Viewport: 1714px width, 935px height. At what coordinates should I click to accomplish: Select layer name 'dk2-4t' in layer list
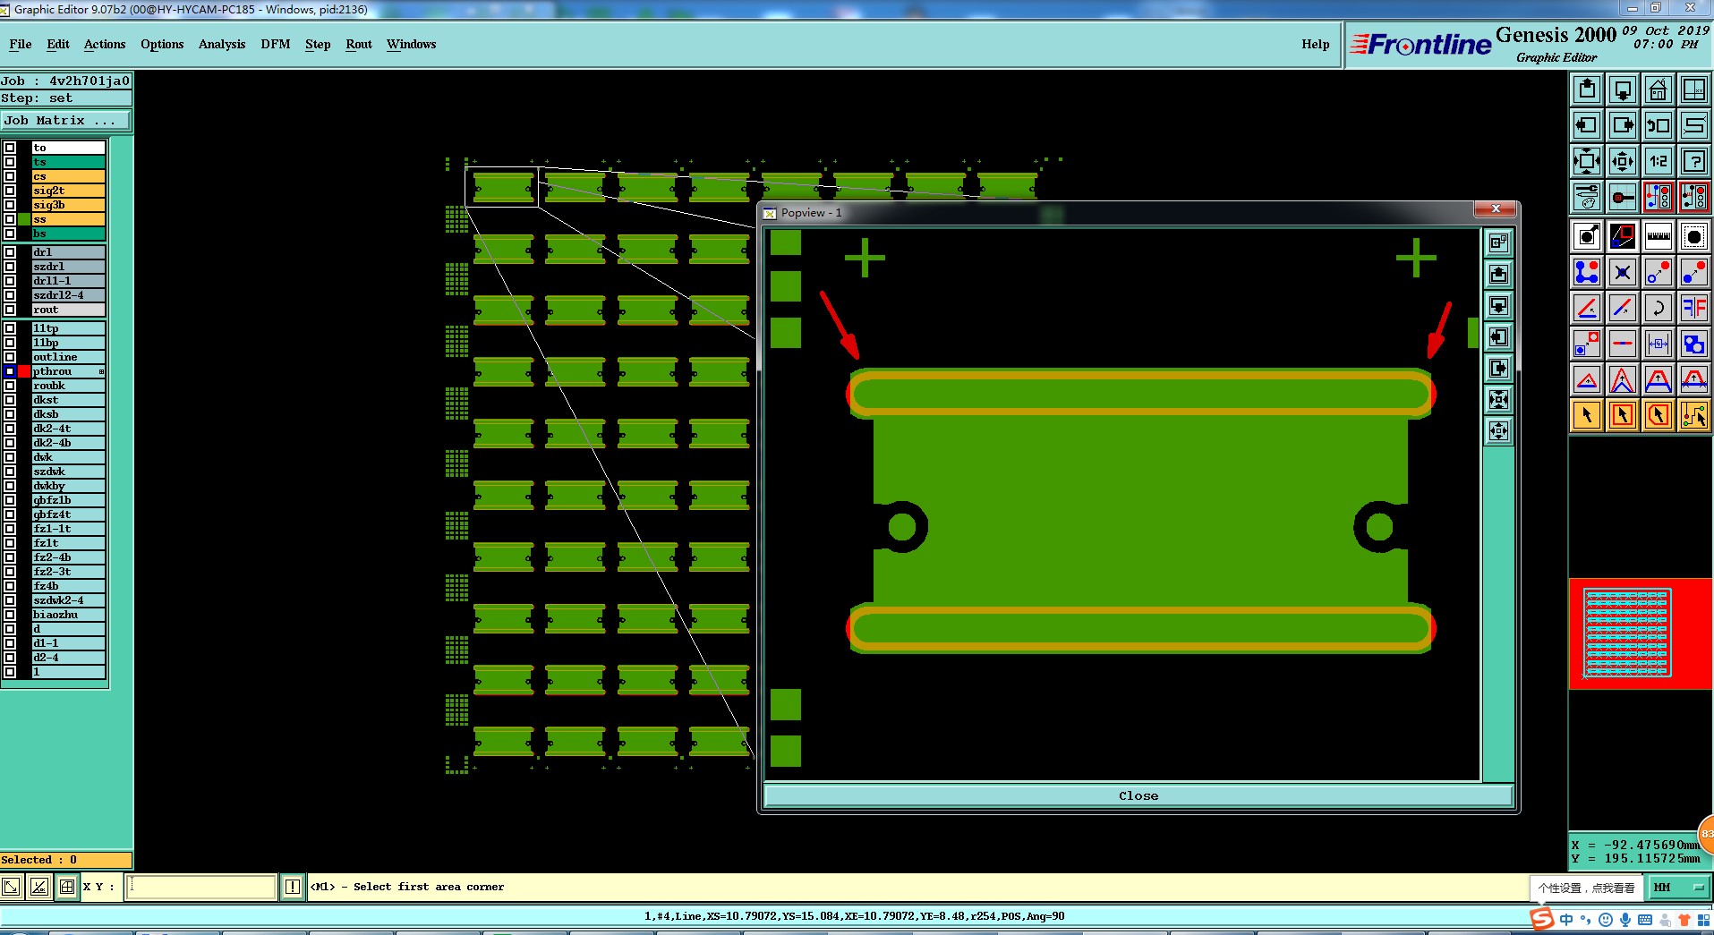(x=69, y=429)
